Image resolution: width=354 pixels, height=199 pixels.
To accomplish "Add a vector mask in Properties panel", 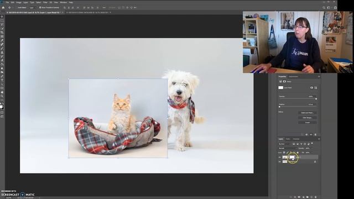I will pyautogui.click(x=316, y=87).
